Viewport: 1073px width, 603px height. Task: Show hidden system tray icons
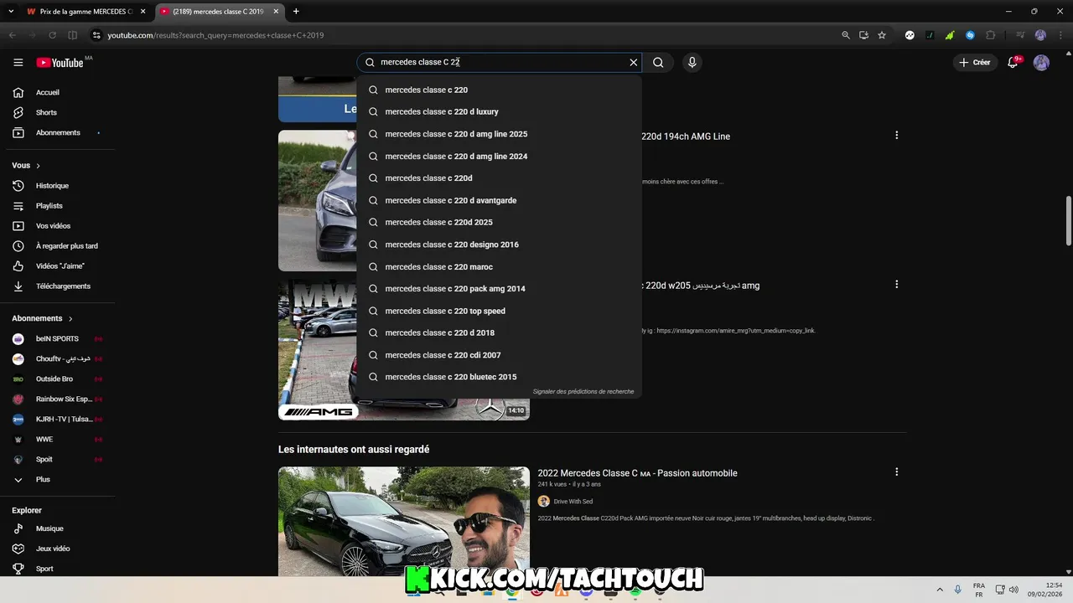939,590
